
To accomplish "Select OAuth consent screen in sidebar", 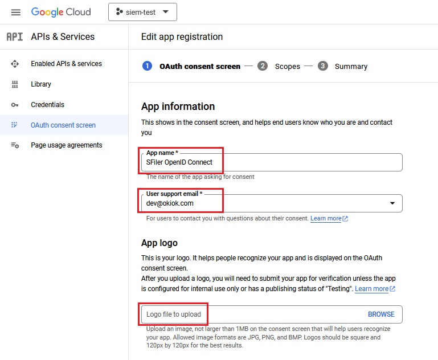I will click(63, 125).
